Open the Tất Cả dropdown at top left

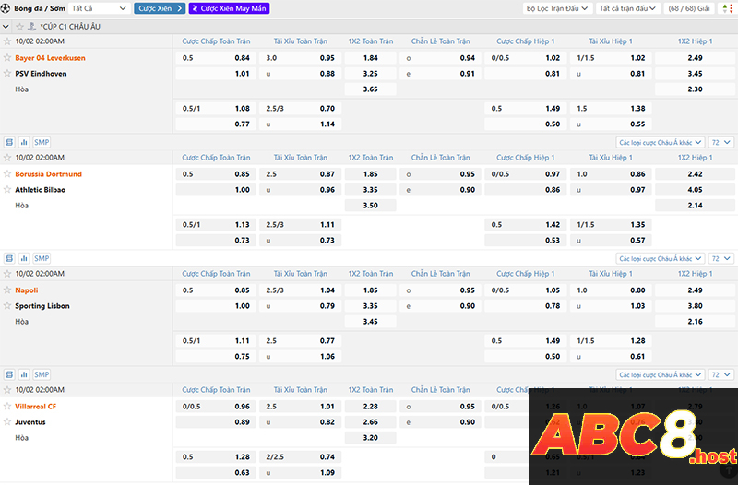pos(99,8)
